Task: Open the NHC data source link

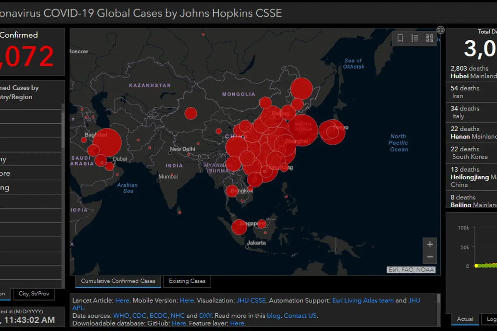Action: (x=178, y=316)
